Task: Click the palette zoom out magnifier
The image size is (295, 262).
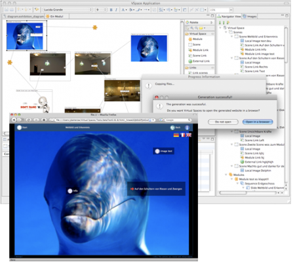Action: (196, 28)
